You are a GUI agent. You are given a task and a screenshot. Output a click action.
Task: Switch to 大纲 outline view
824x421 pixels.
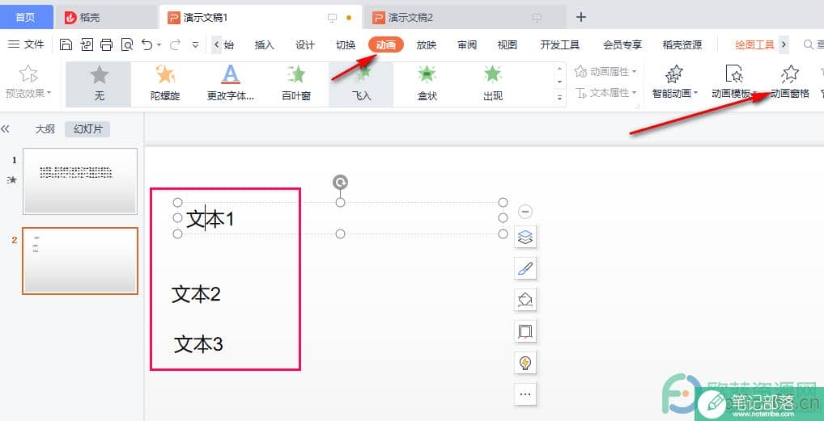tap(45, 129)
